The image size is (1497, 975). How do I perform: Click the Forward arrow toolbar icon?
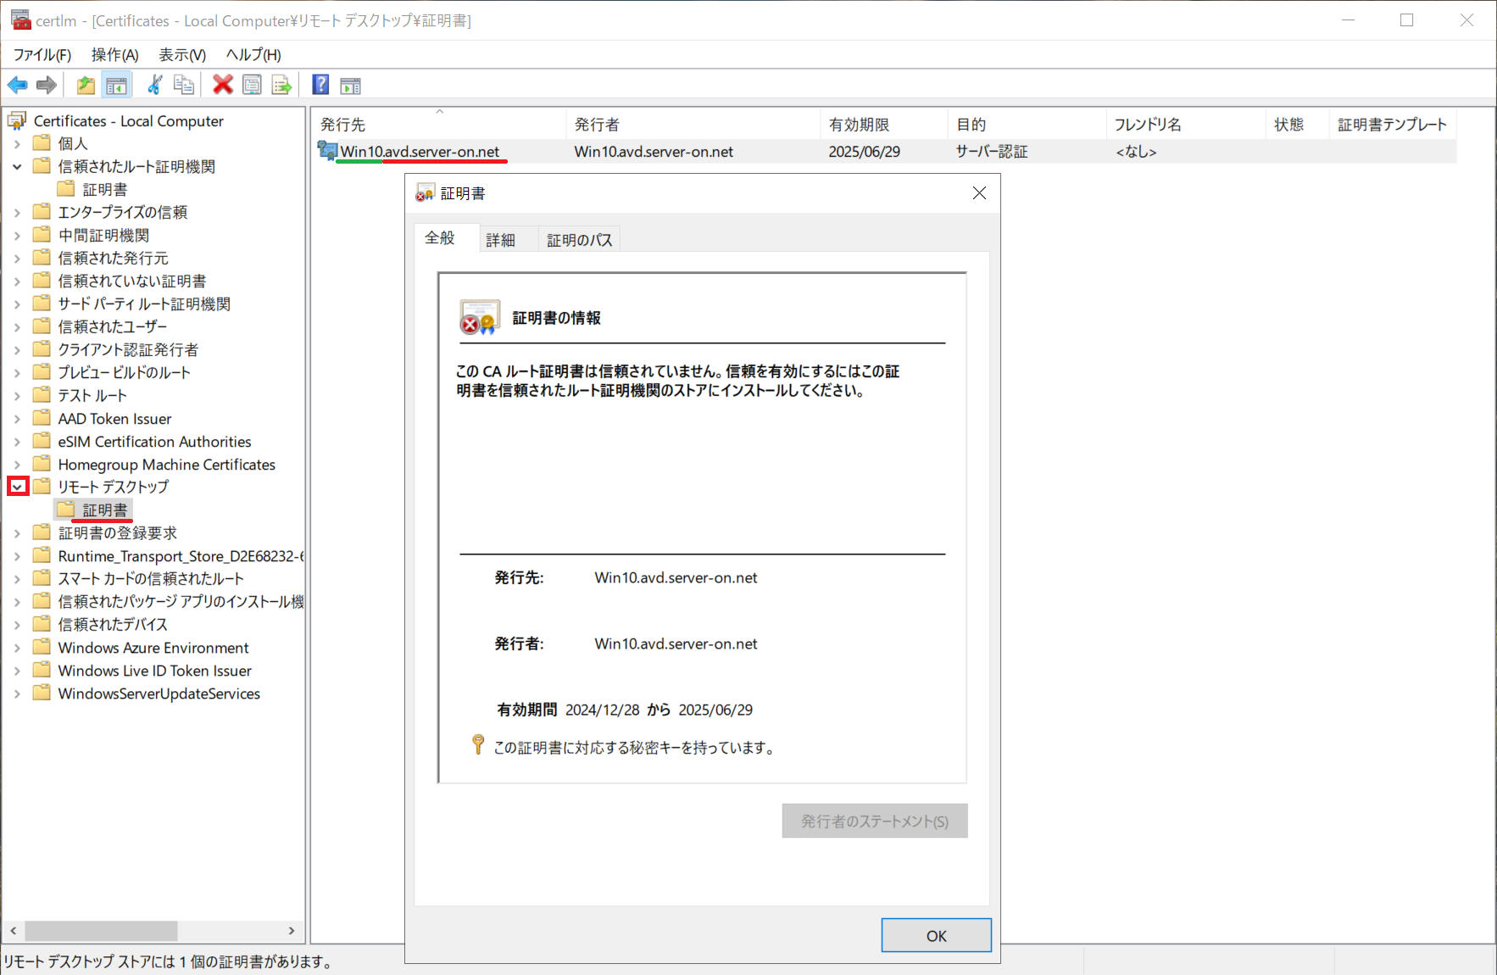click(47, 85)
